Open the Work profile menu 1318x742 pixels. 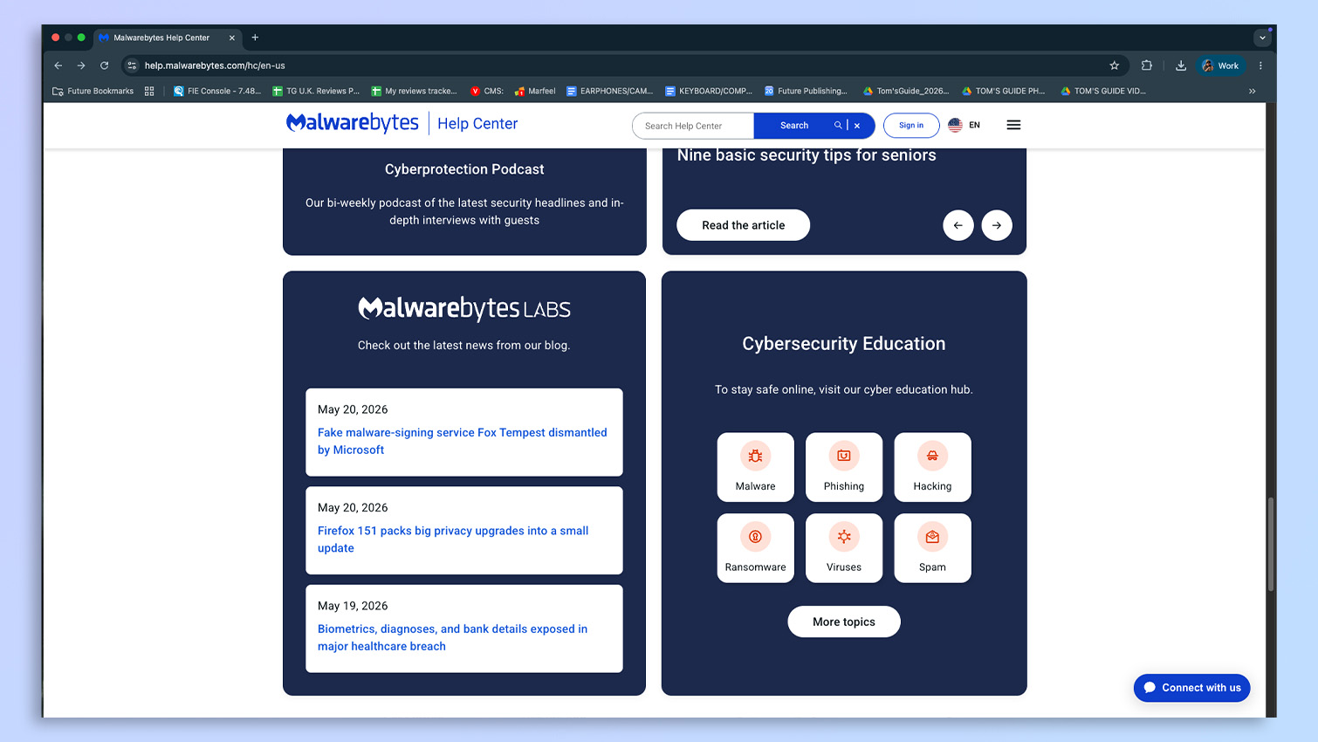(x=1220, y=65)
